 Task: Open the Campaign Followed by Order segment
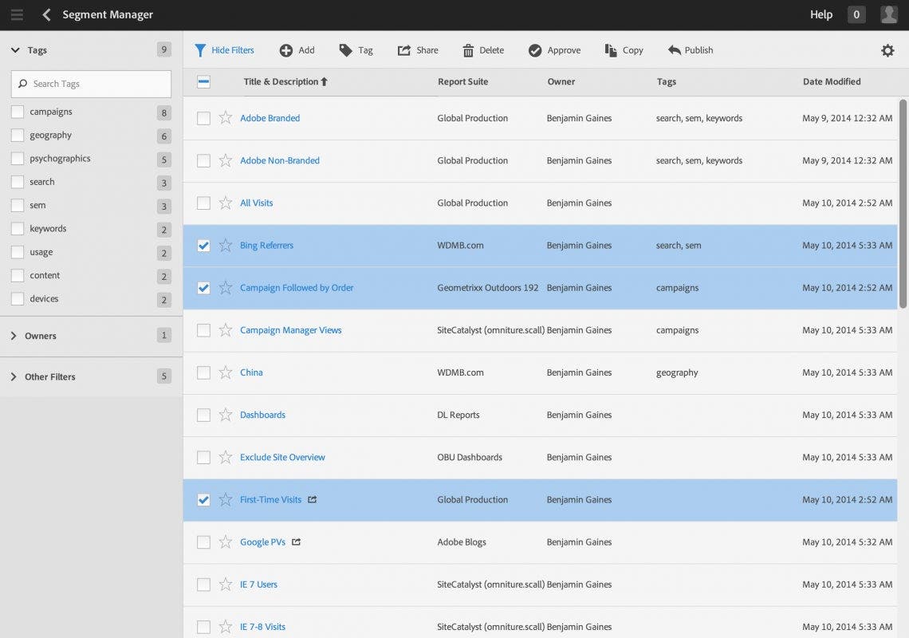point(296,288)
